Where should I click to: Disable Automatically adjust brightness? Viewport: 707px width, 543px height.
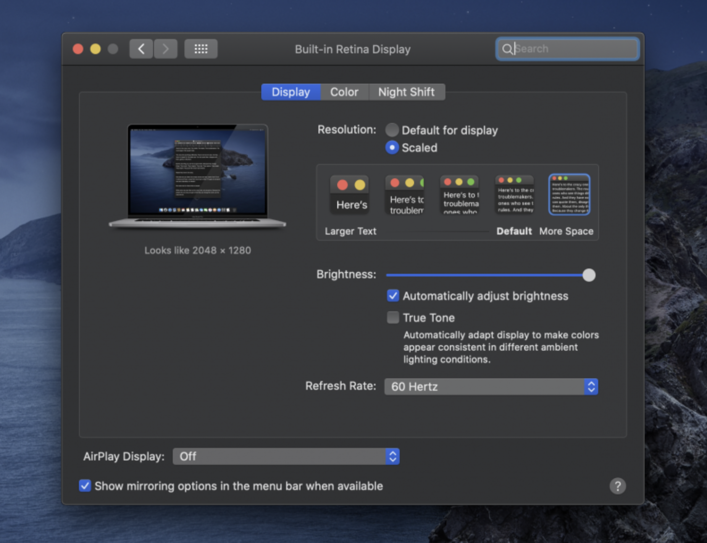coord(393,296)
